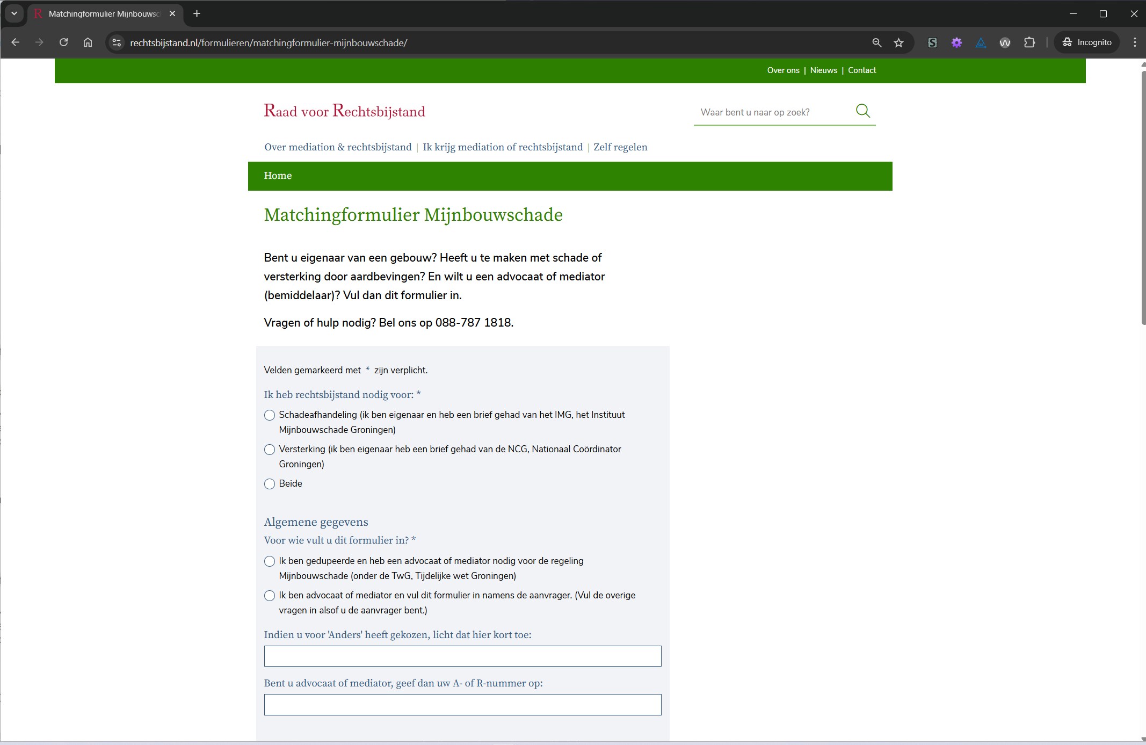Click the 'Ik heb rechtsbijstand nodig voor:' label

pyautogui.click(x=342, y=395)
